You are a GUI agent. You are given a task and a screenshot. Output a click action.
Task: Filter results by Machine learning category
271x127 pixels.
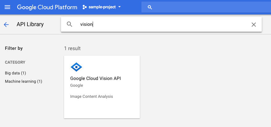[x=23, y=81]
